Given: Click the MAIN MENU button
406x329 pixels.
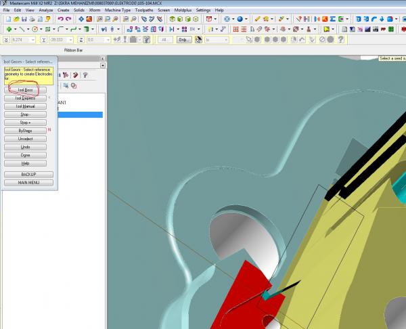Looking at the screenshot, I should [28, 183].
